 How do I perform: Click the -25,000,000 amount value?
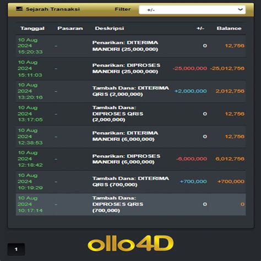[190, 68]
